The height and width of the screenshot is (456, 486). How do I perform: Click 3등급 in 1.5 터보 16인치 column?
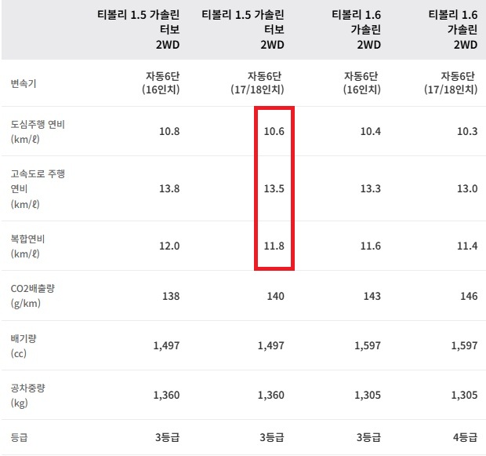point(168,437)
